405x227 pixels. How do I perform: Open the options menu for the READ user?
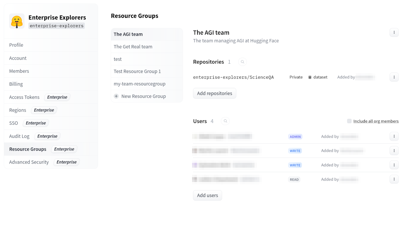[x=394, y=179]
